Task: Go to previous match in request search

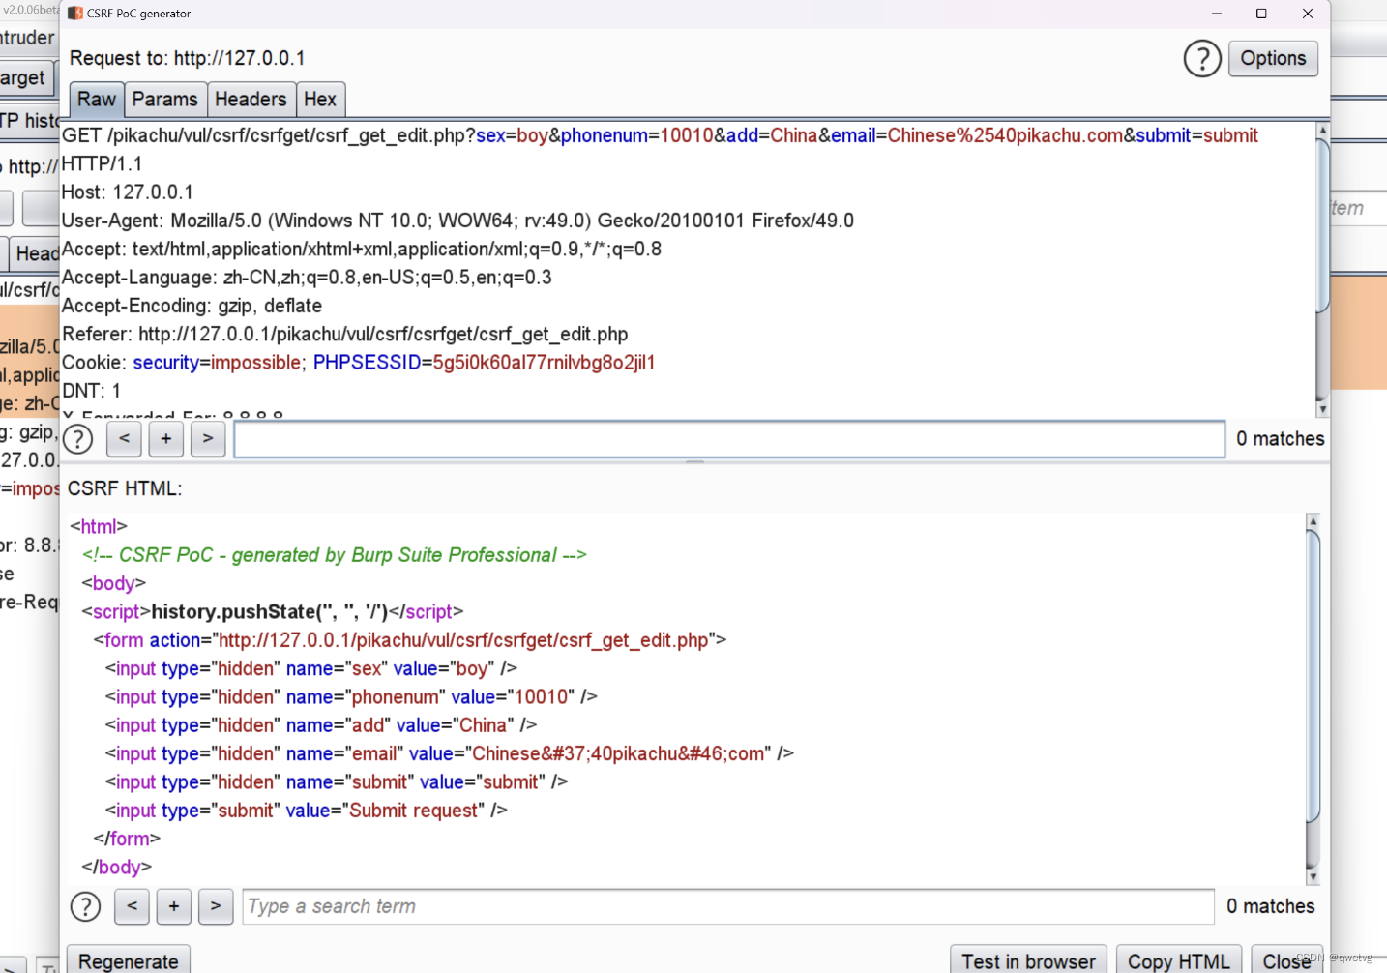Action: (124, 439)
